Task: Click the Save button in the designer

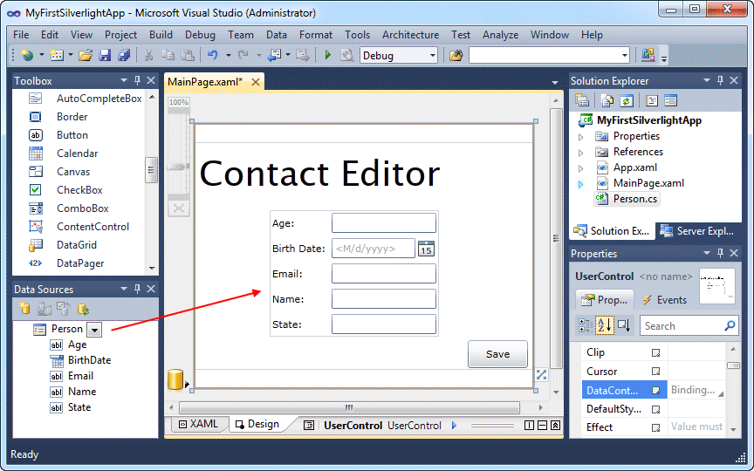Action: point(497,354)
